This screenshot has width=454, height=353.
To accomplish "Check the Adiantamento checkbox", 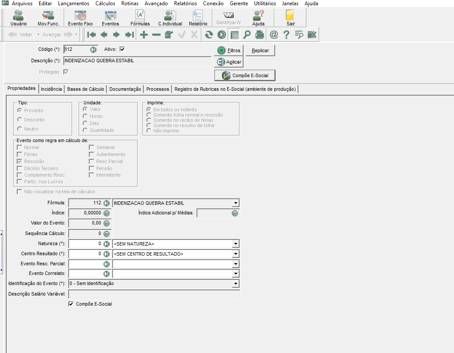I will click(x=91, y=154).
